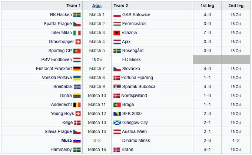Click the Scottish flag next to Glasgow City

pos(117,123)
